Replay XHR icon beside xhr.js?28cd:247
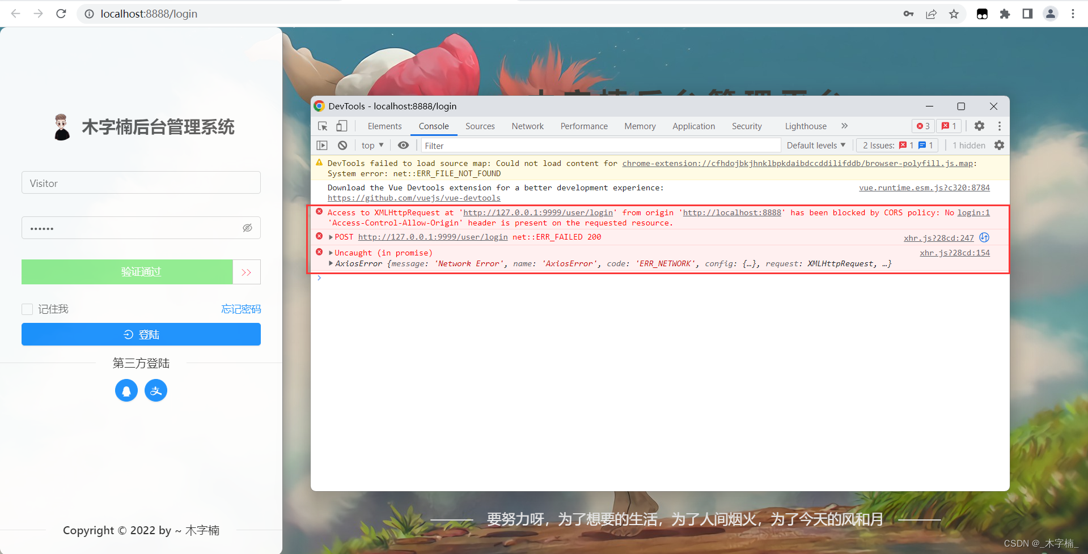Image resolution: width=1088 pixels, height=554 pixels. (984, 237)
